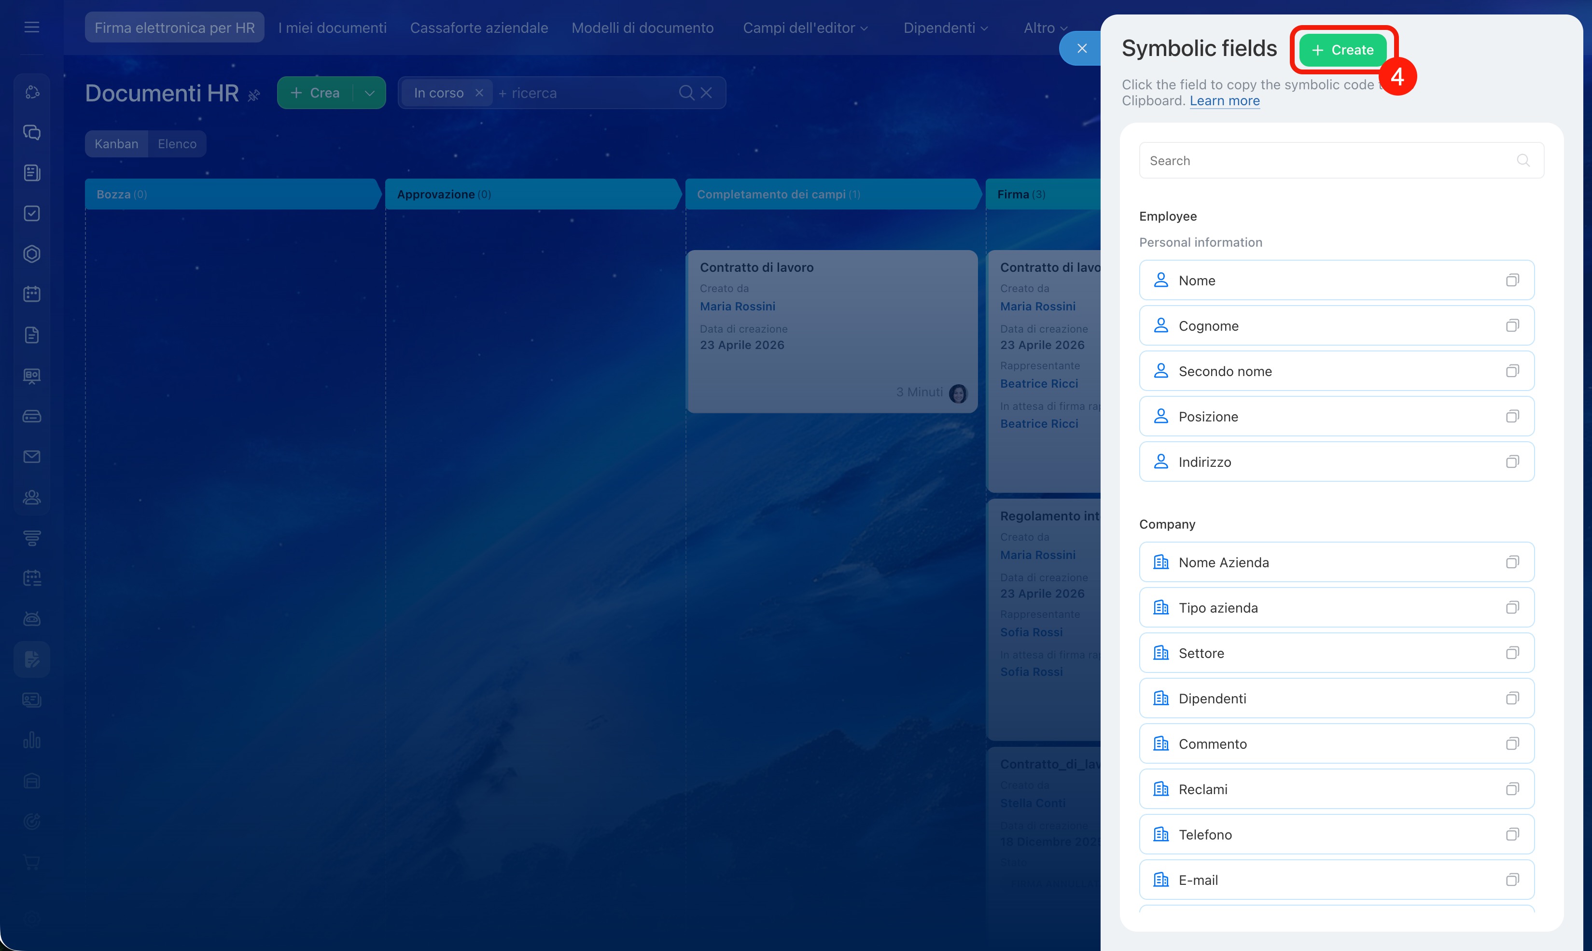Switch to Elenco view

coord(177,143)
